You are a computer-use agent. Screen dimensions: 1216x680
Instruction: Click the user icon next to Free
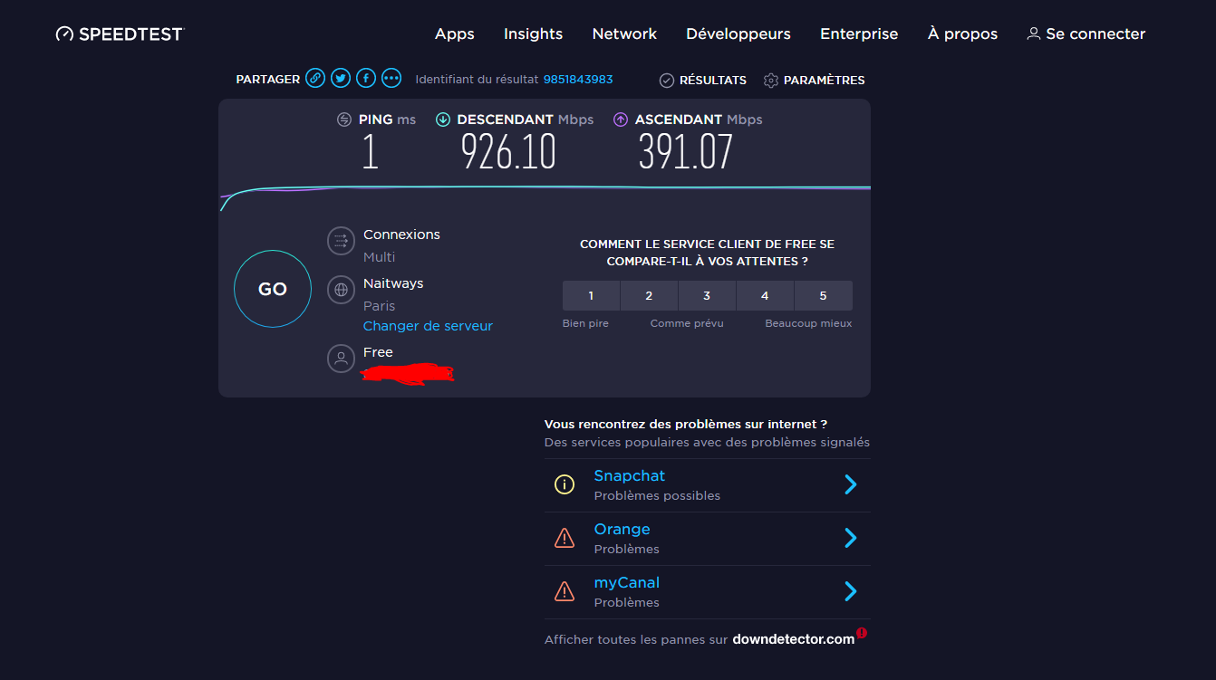click(x=341, y=359)
